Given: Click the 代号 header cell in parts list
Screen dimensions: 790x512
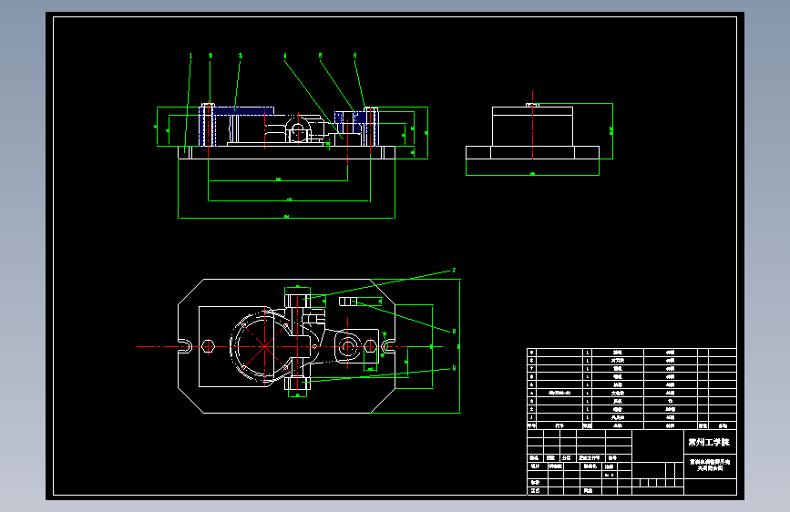Looking at the screenshot, I should pyautogui.click(x=559, y=425).
